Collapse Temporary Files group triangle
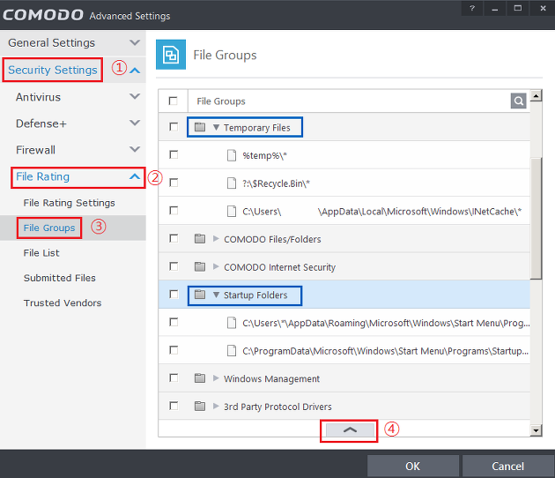 pyautogui.click(x=216, y=127)
